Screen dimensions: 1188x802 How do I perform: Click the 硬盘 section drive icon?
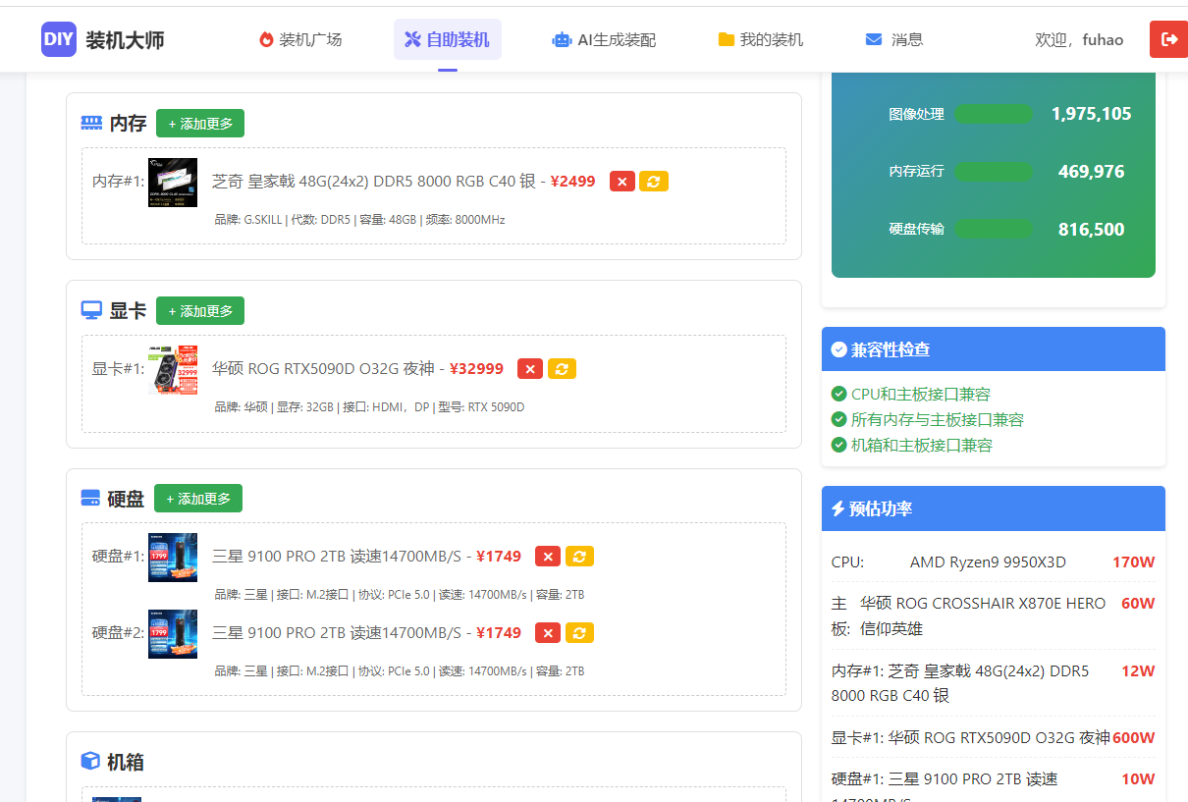[90, 498]
